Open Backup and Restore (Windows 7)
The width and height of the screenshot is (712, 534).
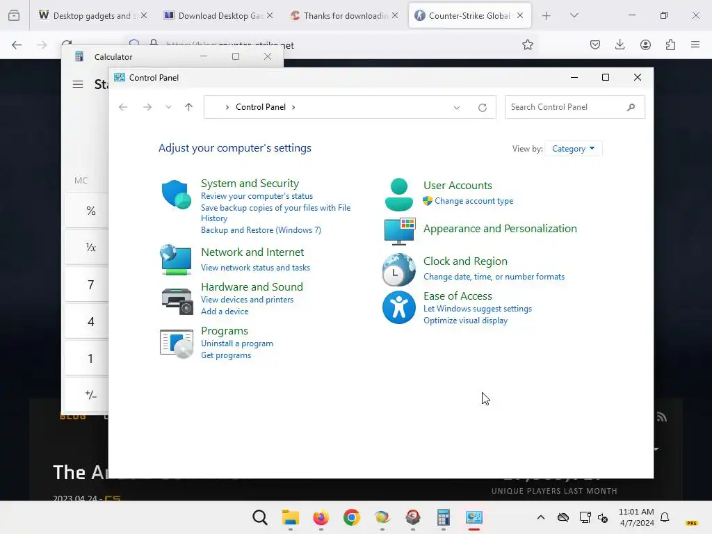coord(261,229)
